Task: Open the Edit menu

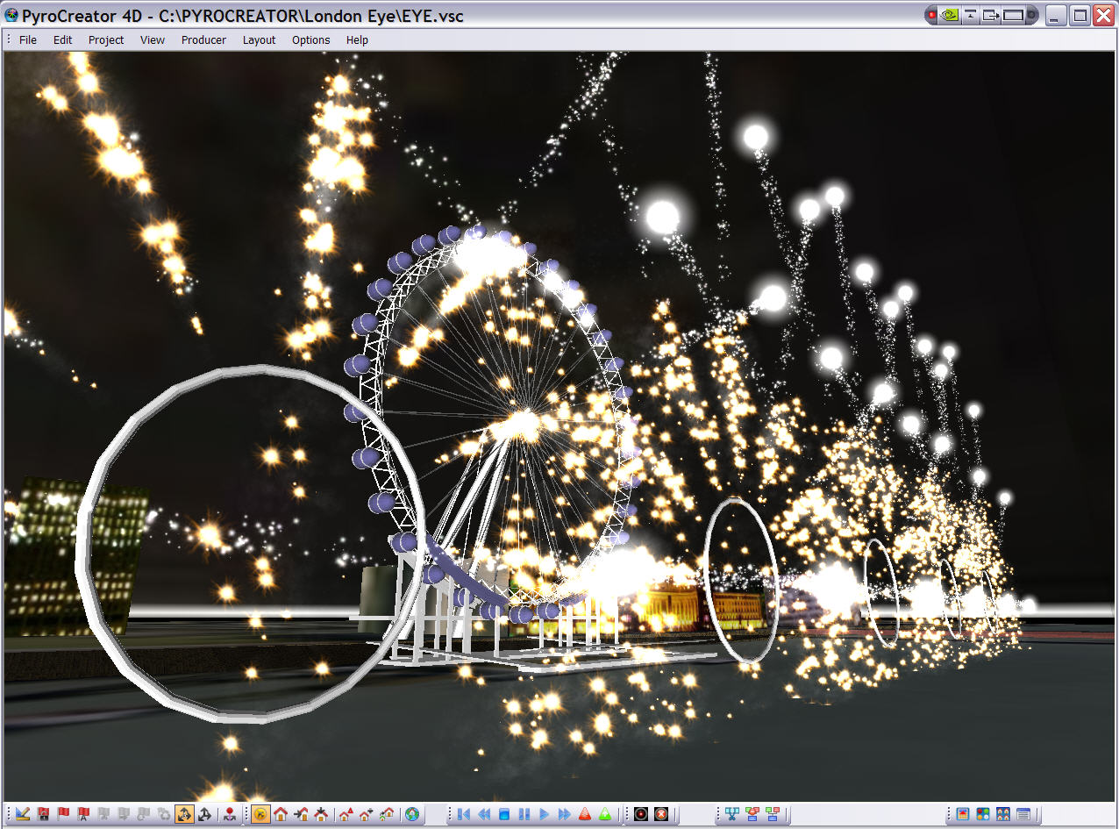Action: coord(63,39)
